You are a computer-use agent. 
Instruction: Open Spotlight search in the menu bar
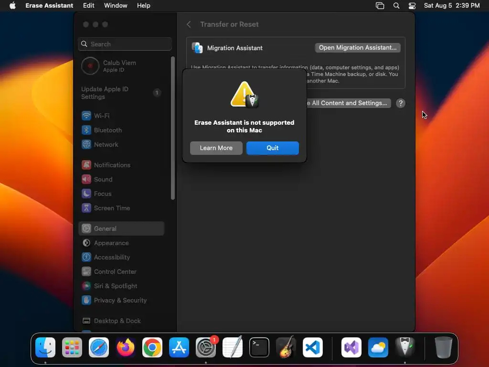coord(396,6)
